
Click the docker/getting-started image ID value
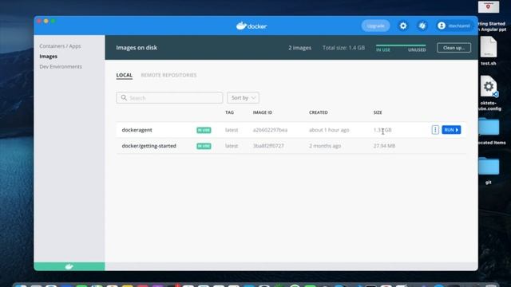pos(268,146)
